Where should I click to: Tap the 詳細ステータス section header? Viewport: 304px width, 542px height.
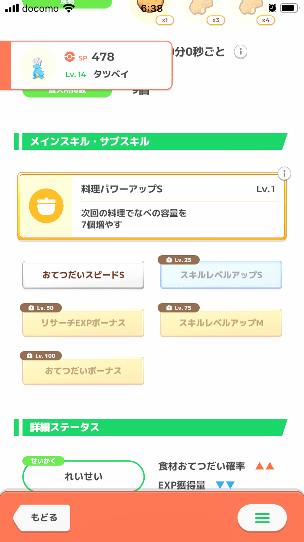pyautogui.click(x=151, y=427)
